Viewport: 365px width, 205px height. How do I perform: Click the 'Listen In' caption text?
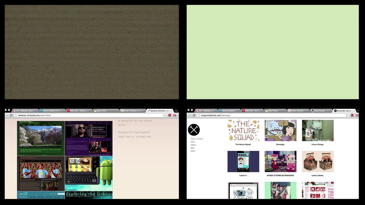[243, 175]
